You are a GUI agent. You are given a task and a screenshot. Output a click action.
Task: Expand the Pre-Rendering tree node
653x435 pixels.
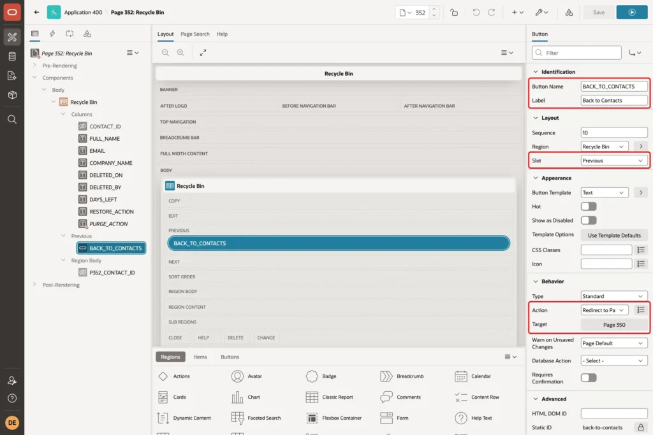coord(34,66)
